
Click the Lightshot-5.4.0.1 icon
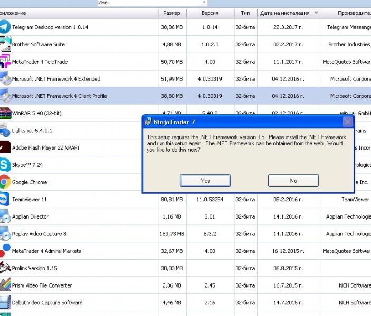(5, 131)
